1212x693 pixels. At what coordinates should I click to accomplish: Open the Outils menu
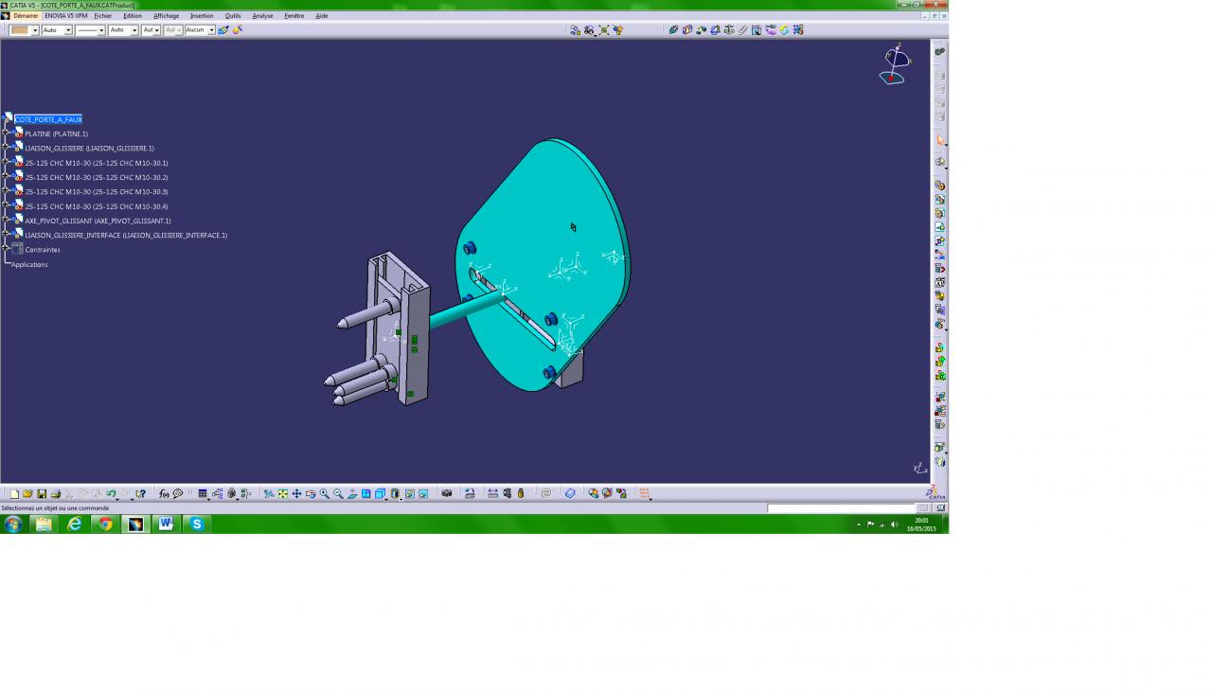tap(233, 16)
